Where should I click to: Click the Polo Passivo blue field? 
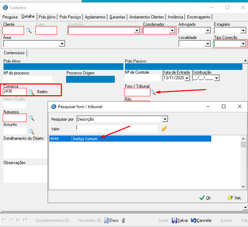pos(183,66)
